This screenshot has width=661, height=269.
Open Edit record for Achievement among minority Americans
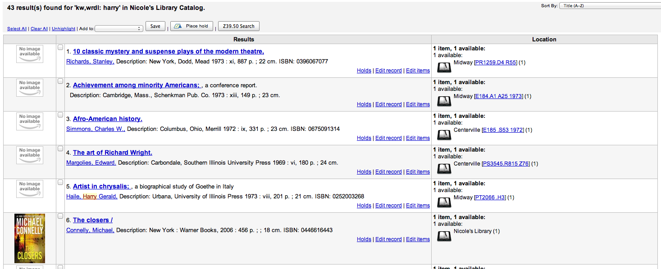[388, 104]
